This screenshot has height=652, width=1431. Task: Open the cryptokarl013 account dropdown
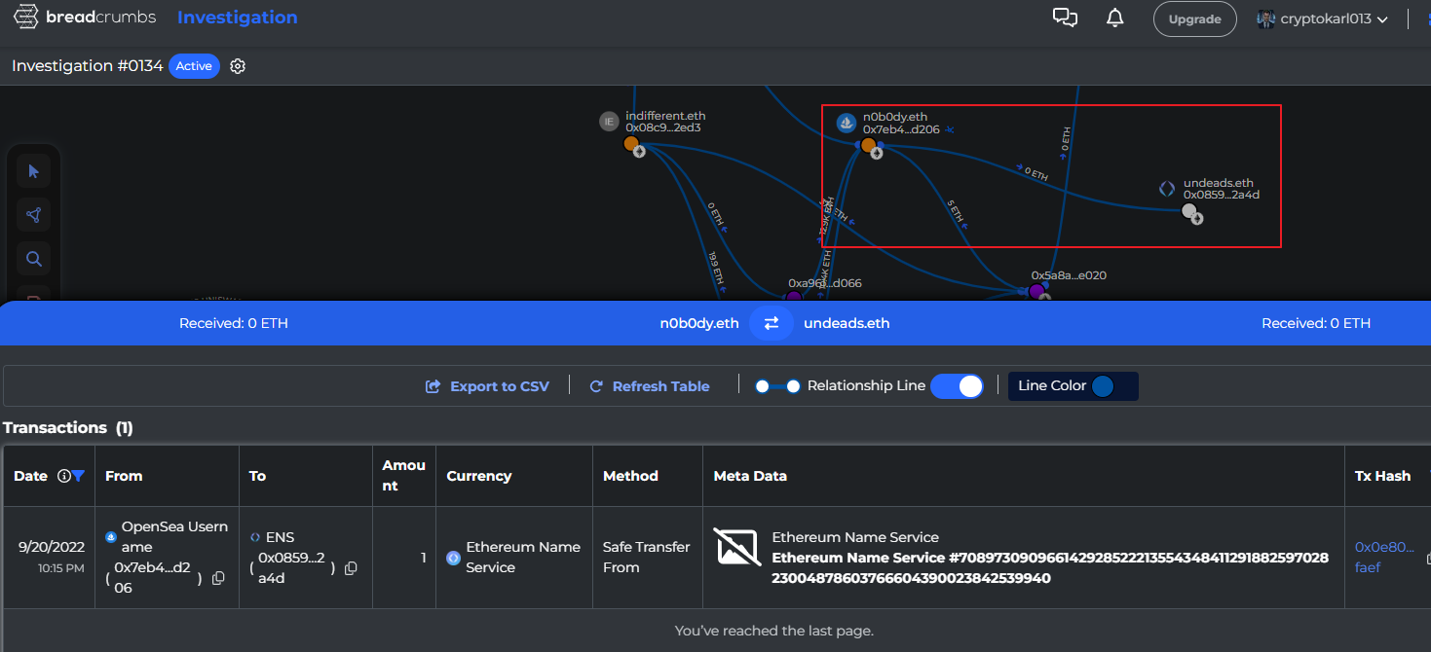(1321, 17)
